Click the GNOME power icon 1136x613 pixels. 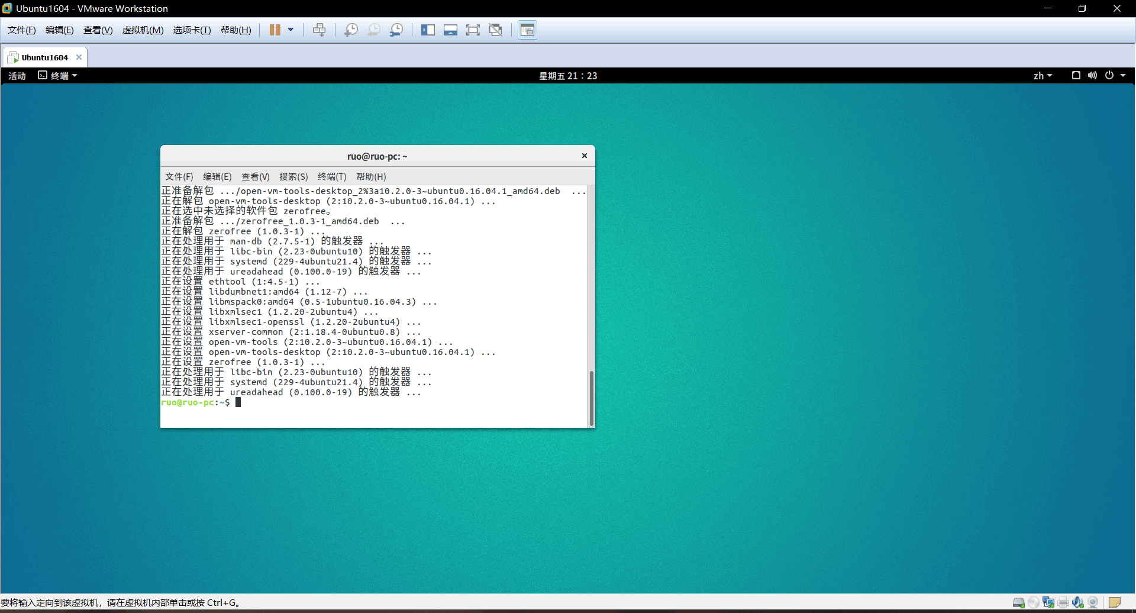click(1109, 75)
